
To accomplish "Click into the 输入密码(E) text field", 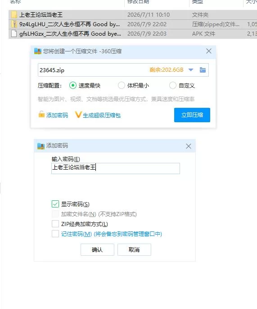I will click(116, 168).
